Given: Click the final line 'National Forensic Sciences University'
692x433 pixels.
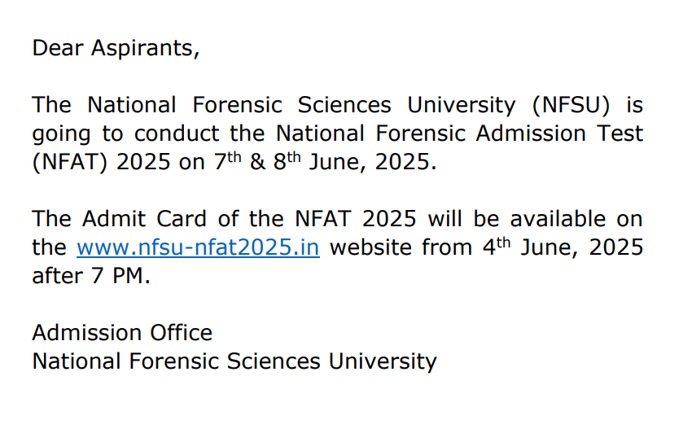Looking at the screenshot, I should [234, 362].
